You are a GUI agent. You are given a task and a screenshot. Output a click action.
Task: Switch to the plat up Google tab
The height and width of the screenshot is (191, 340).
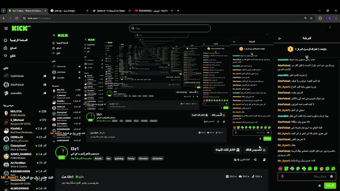click(69, 11)
